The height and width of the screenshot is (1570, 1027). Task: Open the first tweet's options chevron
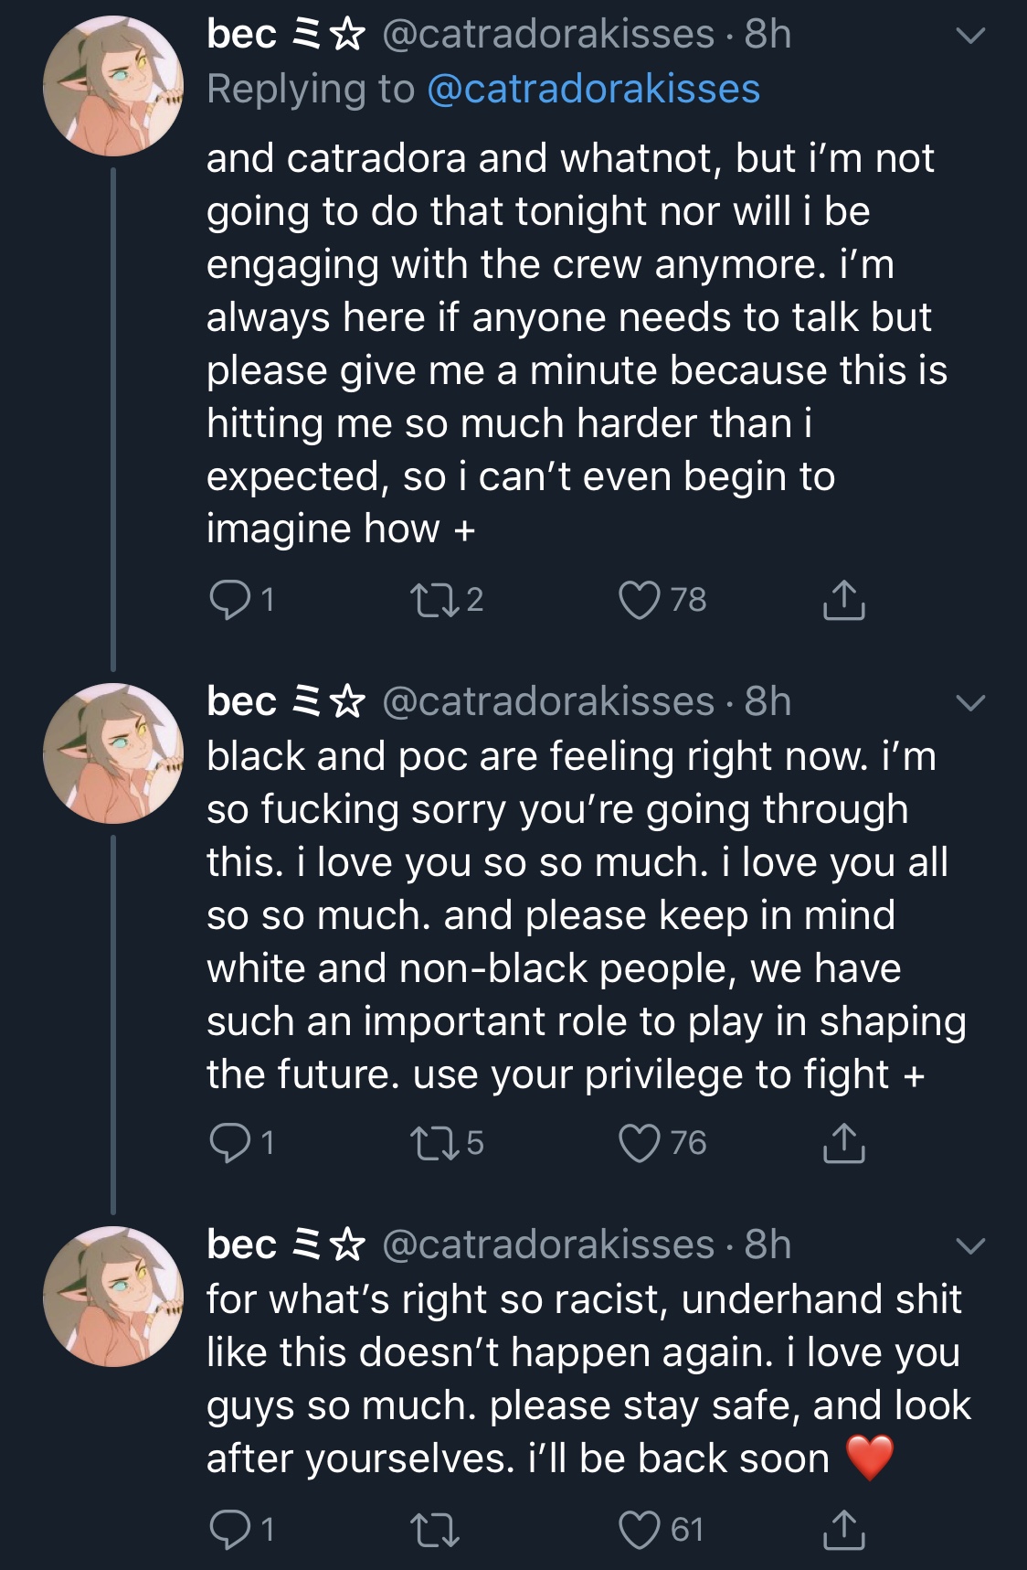970,36
